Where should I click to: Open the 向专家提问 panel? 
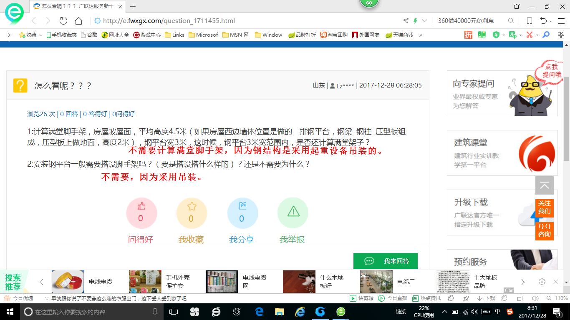pyautogui.click(x=502, y=93)
